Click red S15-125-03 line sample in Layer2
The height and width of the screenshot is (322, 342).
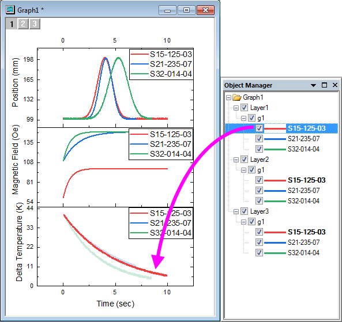(x=275, y=180)
